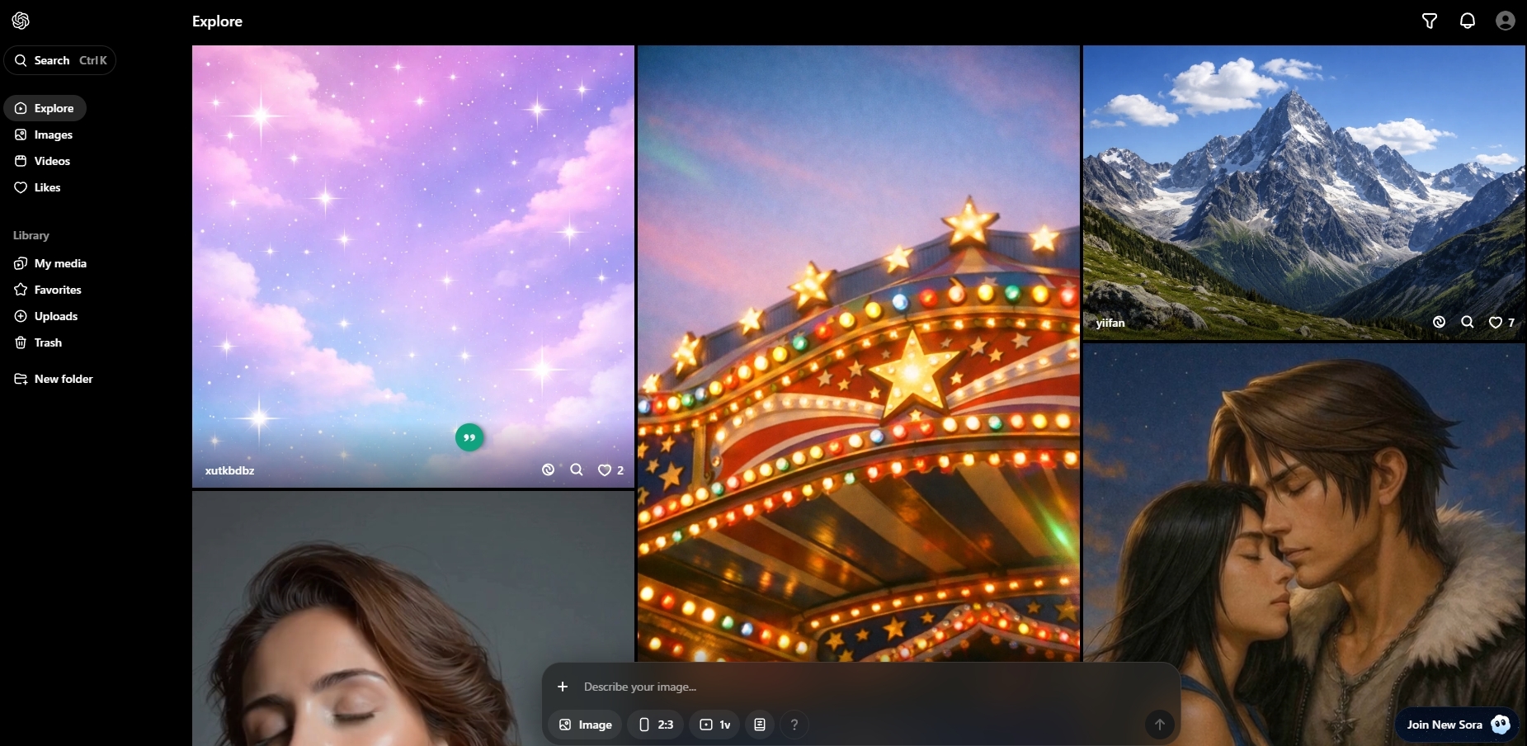Open the 2:3 aspect ratio dropdown

pos(656,725)
